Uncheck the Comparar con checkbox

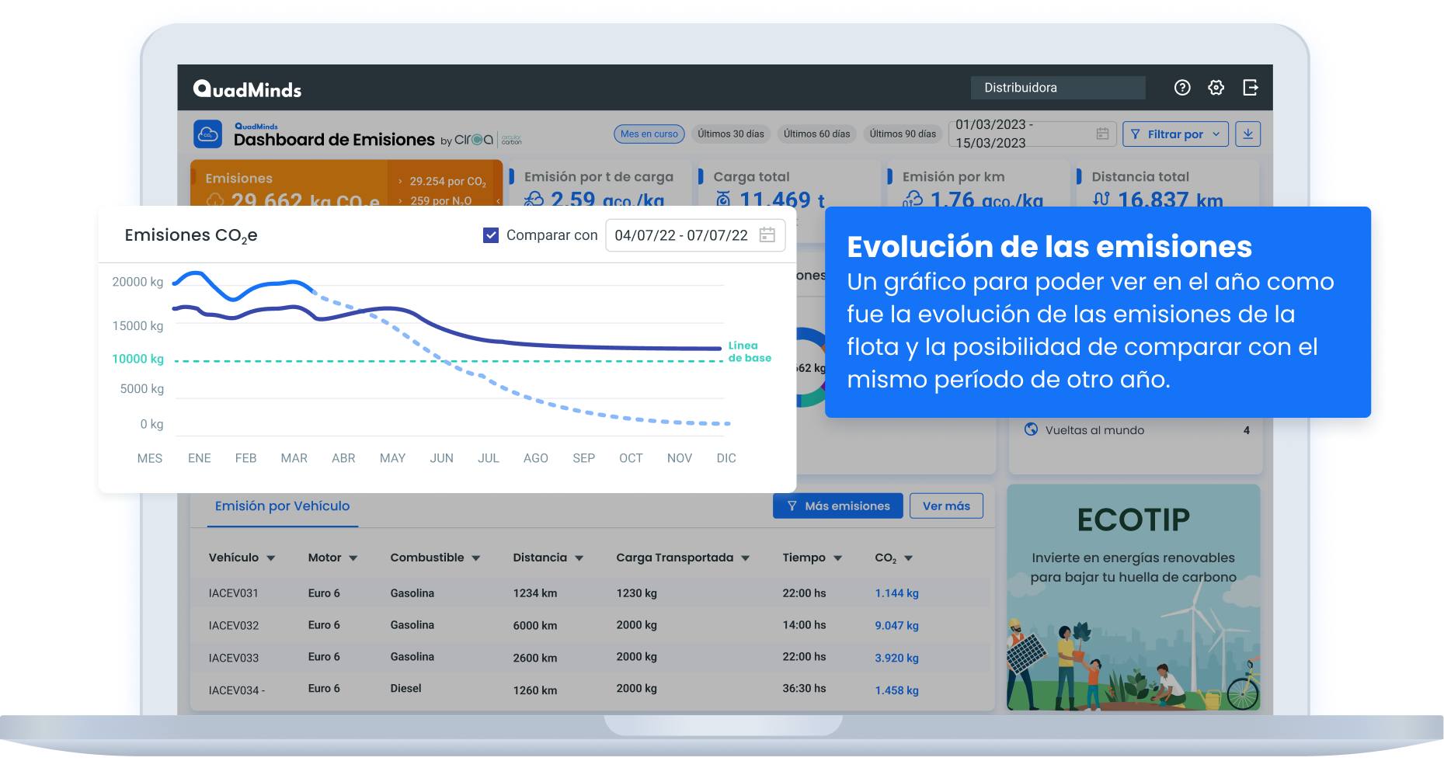(491, 235)
